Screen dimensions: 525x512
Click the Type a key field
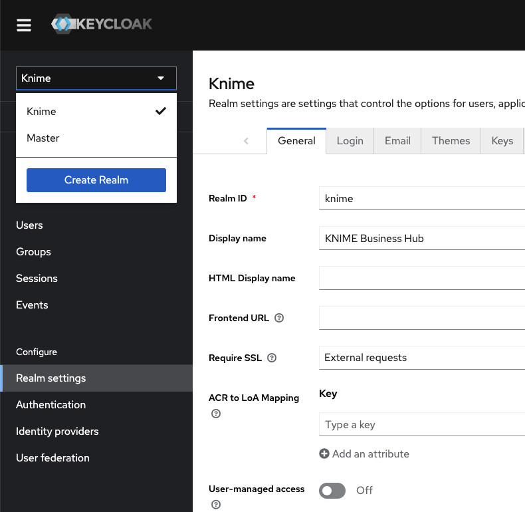click(421, 425)
